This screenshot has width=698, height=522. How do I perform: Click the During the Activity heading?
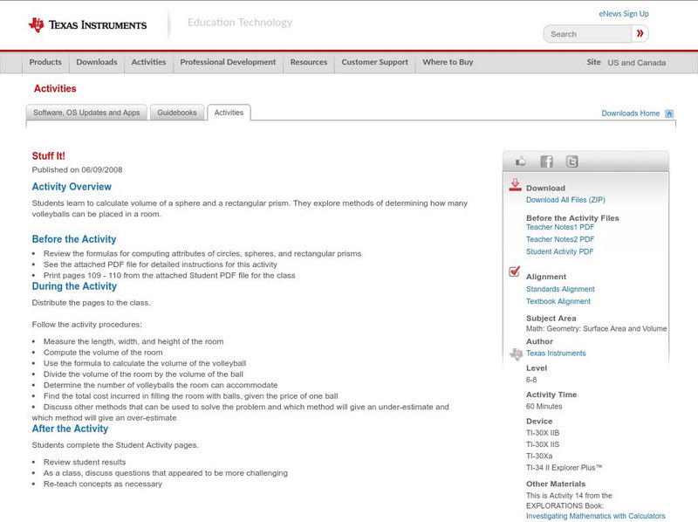click(74, 286)
